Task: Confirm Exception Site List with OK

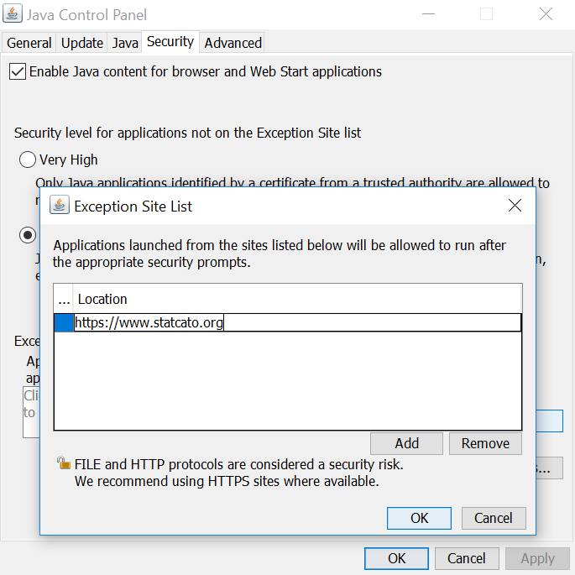Action: tap(419, 518)
